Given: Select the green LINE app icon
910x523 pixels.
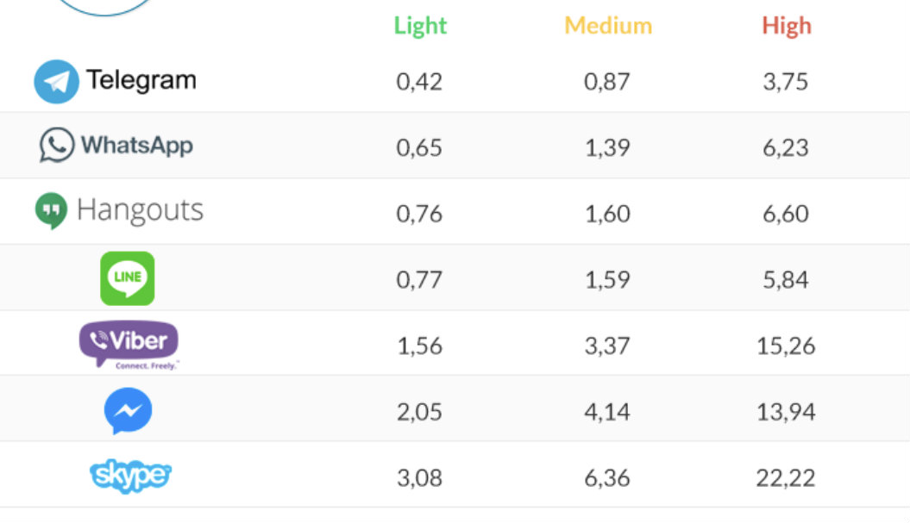Looking at the screenshot, I should coord(128,278).
